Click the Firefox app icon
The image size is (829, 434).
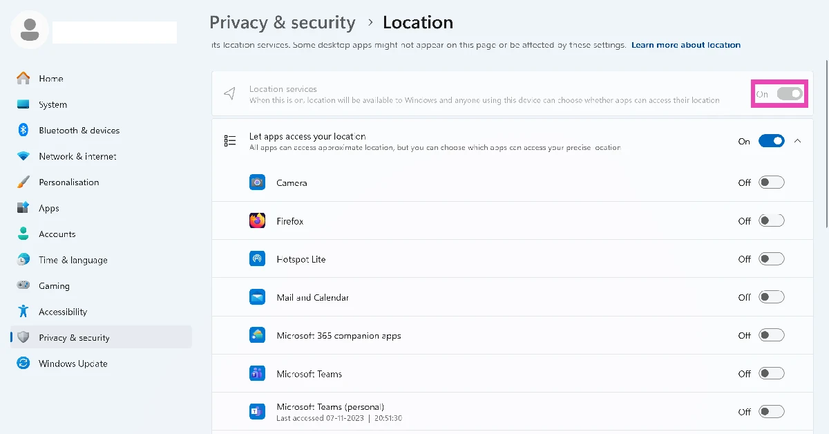(x=258, y=220)
